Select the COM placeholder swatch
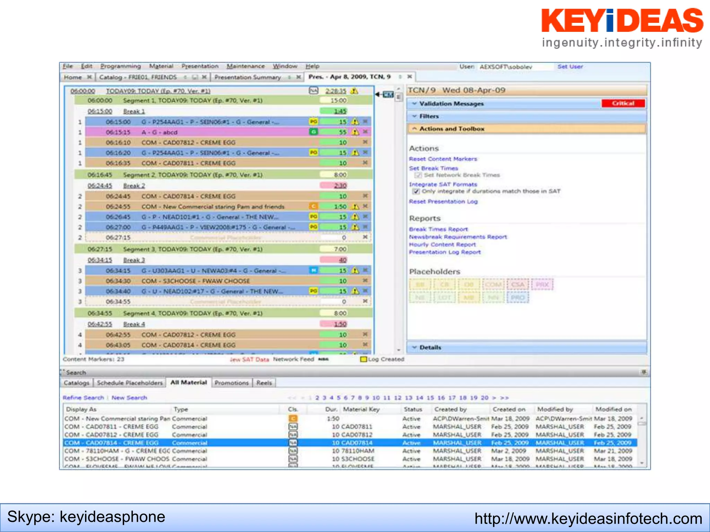This screenshot has height=532, width=710. (x=493, y=285)
